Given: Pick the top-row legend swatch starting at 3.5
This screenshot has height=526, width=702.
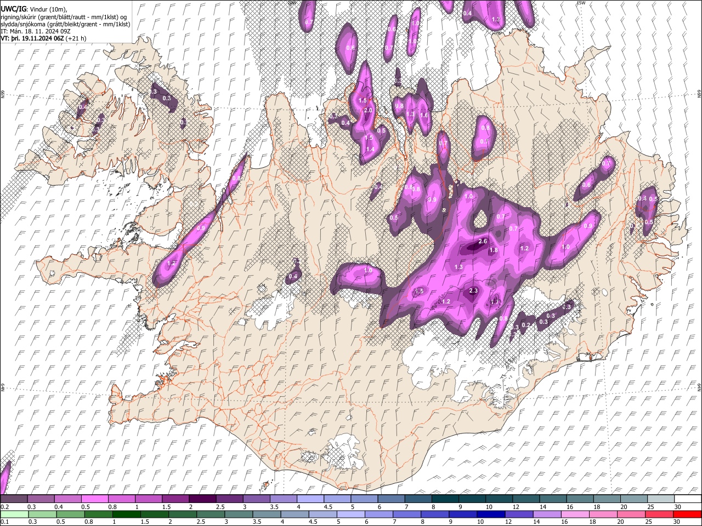Looking at the screenshot, I should coord(283,499).
